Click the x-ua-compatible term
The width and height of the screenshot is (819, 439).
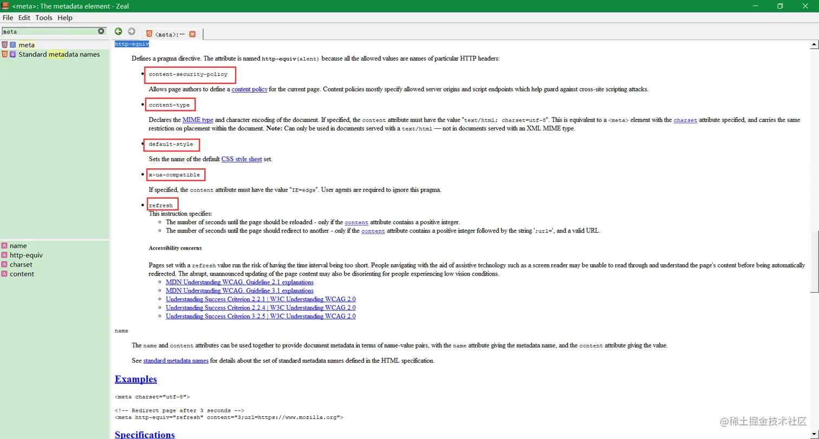point(174,175)
